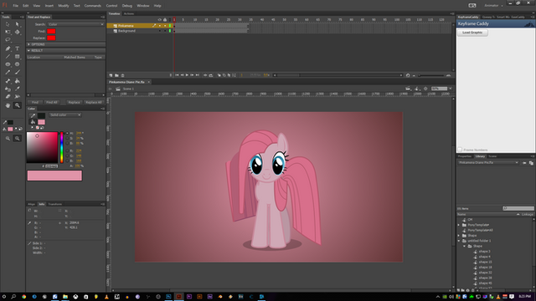Select the Pen tool
536x301 pixels.
(x=8, y=48)
